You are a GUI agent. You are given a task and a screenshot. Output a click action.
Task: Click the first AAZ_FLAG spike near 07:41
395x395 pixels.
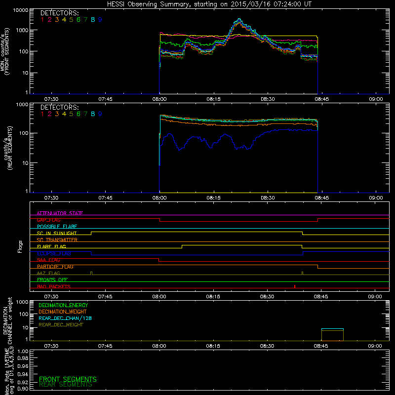(x=91, y=273)
